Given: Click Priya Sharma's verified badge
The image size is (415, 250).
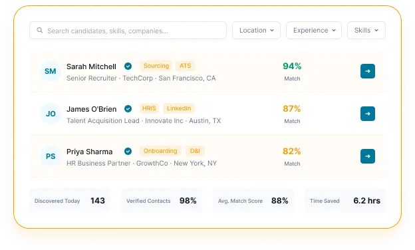Looking at the screenshot, I should tap(128, 152).
